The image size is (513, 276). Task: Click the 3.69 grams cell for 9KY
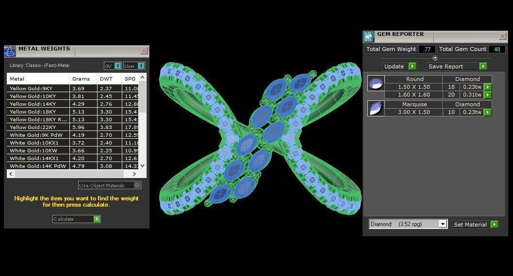(83, 88)
